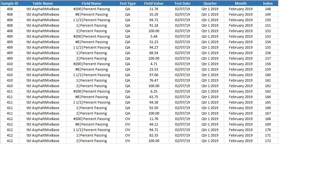Select the 1 1/2|Percent Passing cell in row 165
The width and height of the screenshot is (318, 178).
tap(91, 102)
